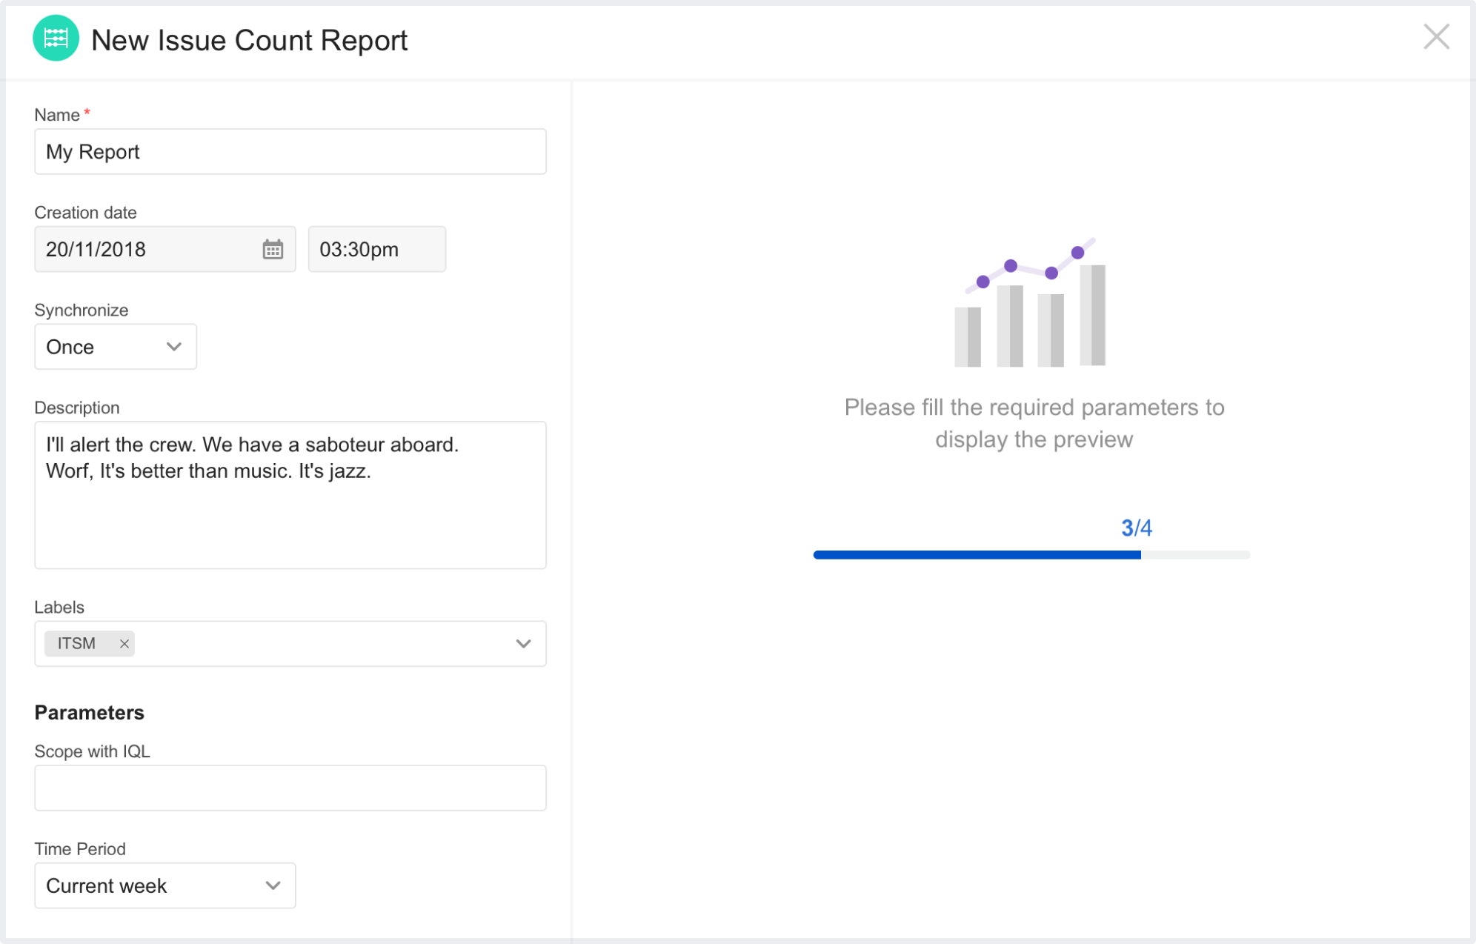Open the Labels dropdown chevron

tap(523, 644)
